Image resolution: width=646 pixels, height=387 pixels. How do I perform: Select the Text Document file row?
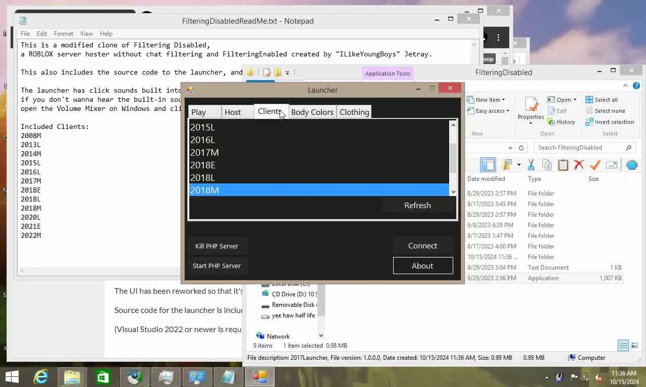544,268
